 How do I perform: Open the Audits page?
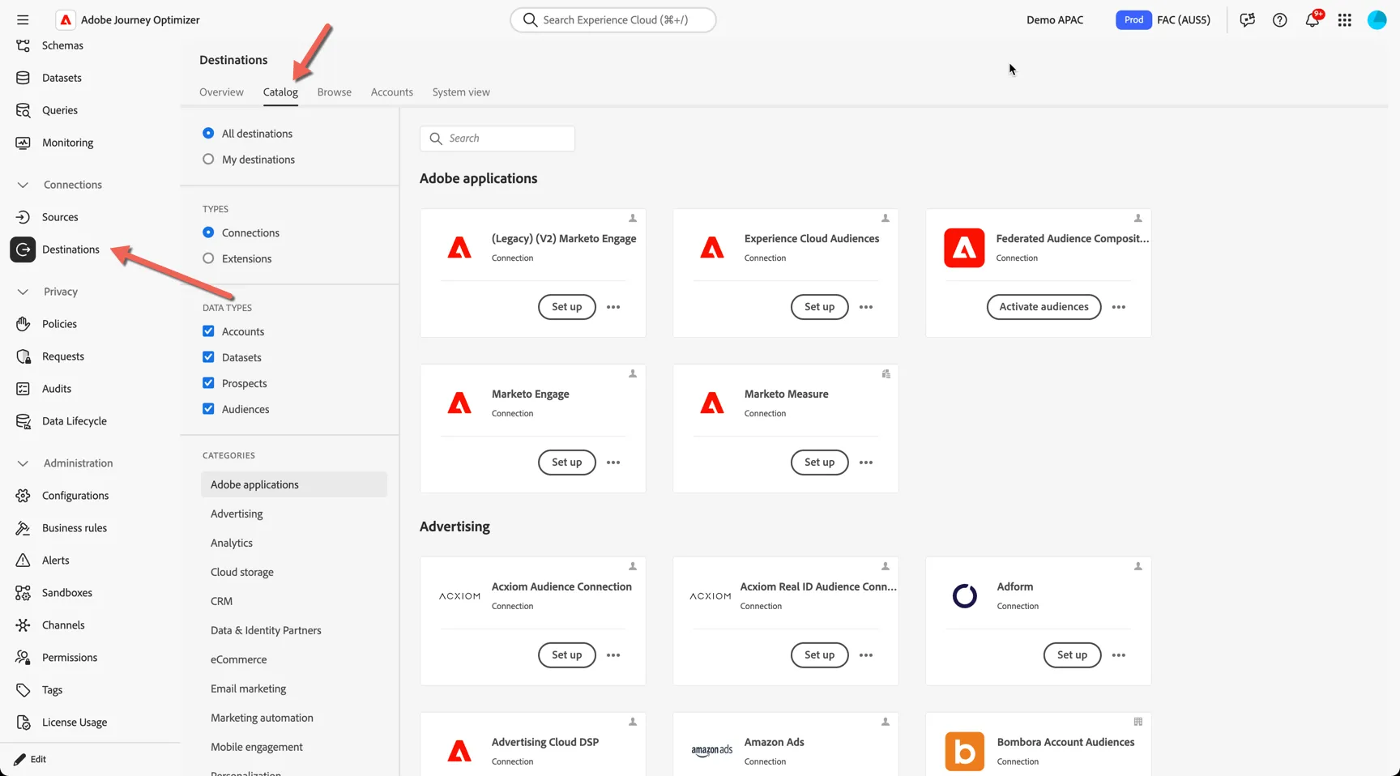pos(57,389)
